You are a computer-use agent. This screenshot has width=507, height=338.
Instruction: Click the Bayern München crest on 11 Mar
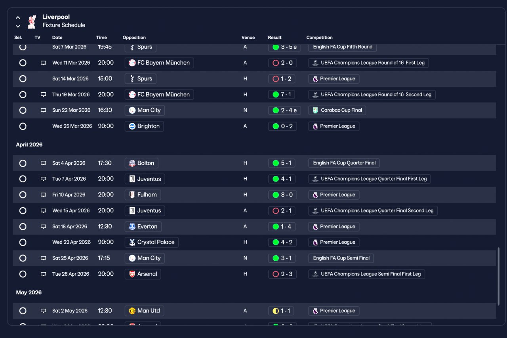132,63
